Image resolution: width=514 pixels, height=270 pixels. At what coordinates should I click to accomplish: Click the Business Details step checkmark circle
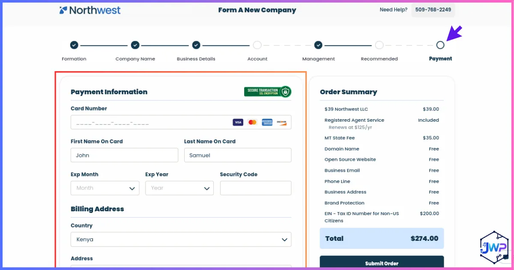coord(196,45)
